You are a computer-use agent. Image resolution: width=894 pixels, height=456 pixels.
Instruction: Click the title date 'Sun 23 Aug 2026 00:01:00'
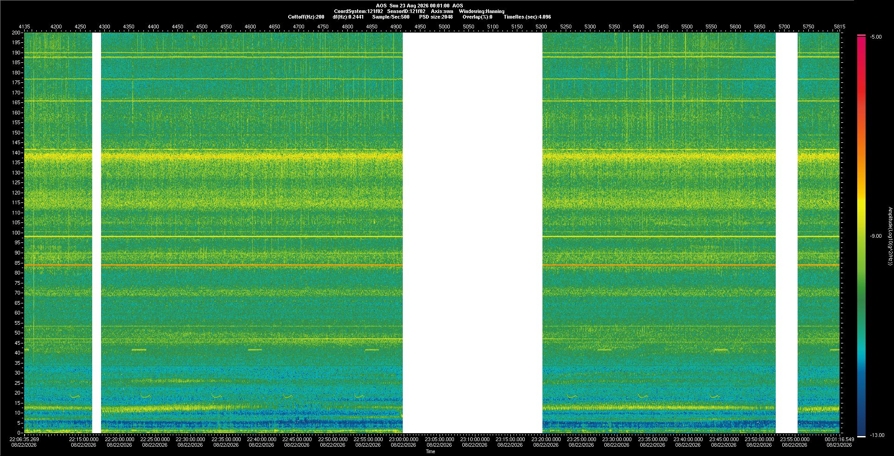tap(420, 6)
